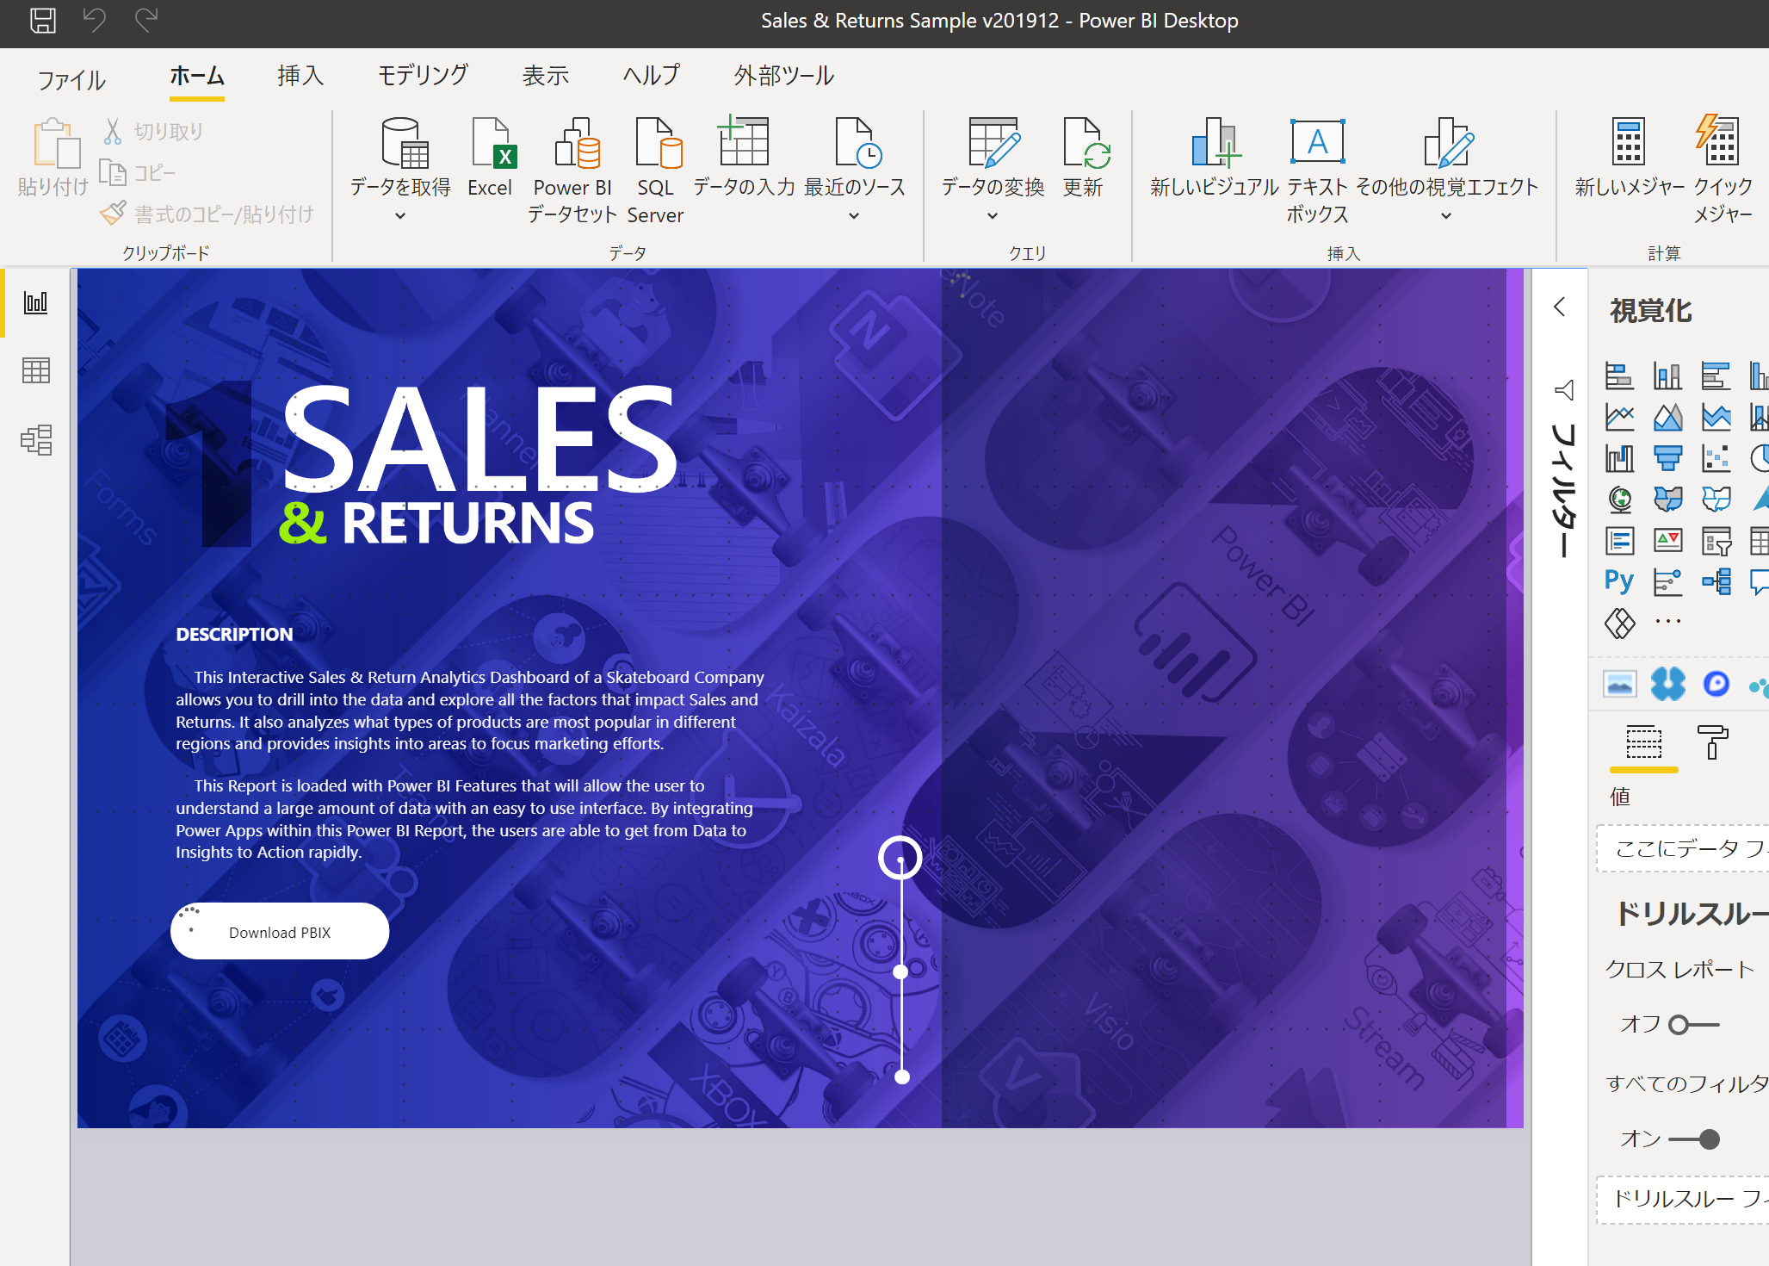Click the values data field drop area

[1683, 849]
